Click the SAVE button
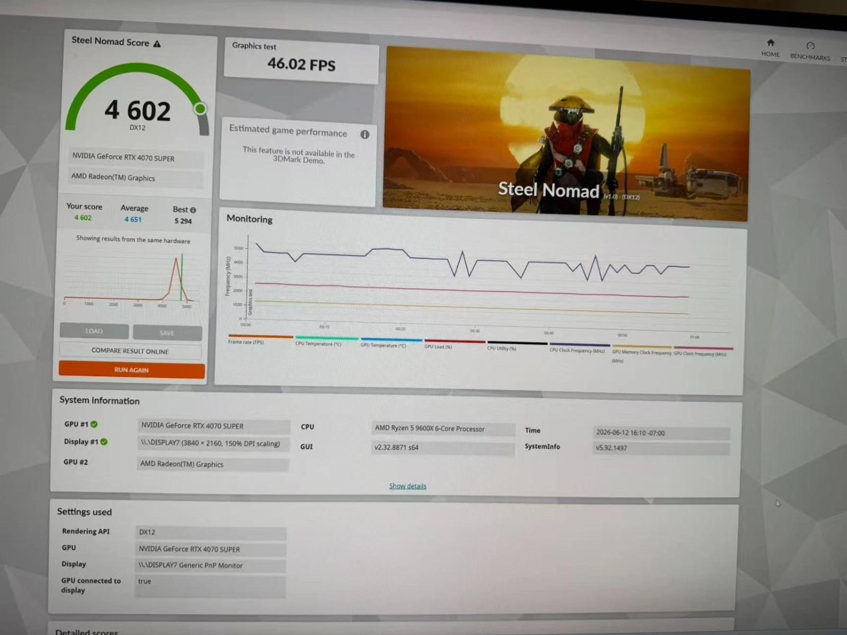This screenshot has height=635, width=847. pos(167,333)
